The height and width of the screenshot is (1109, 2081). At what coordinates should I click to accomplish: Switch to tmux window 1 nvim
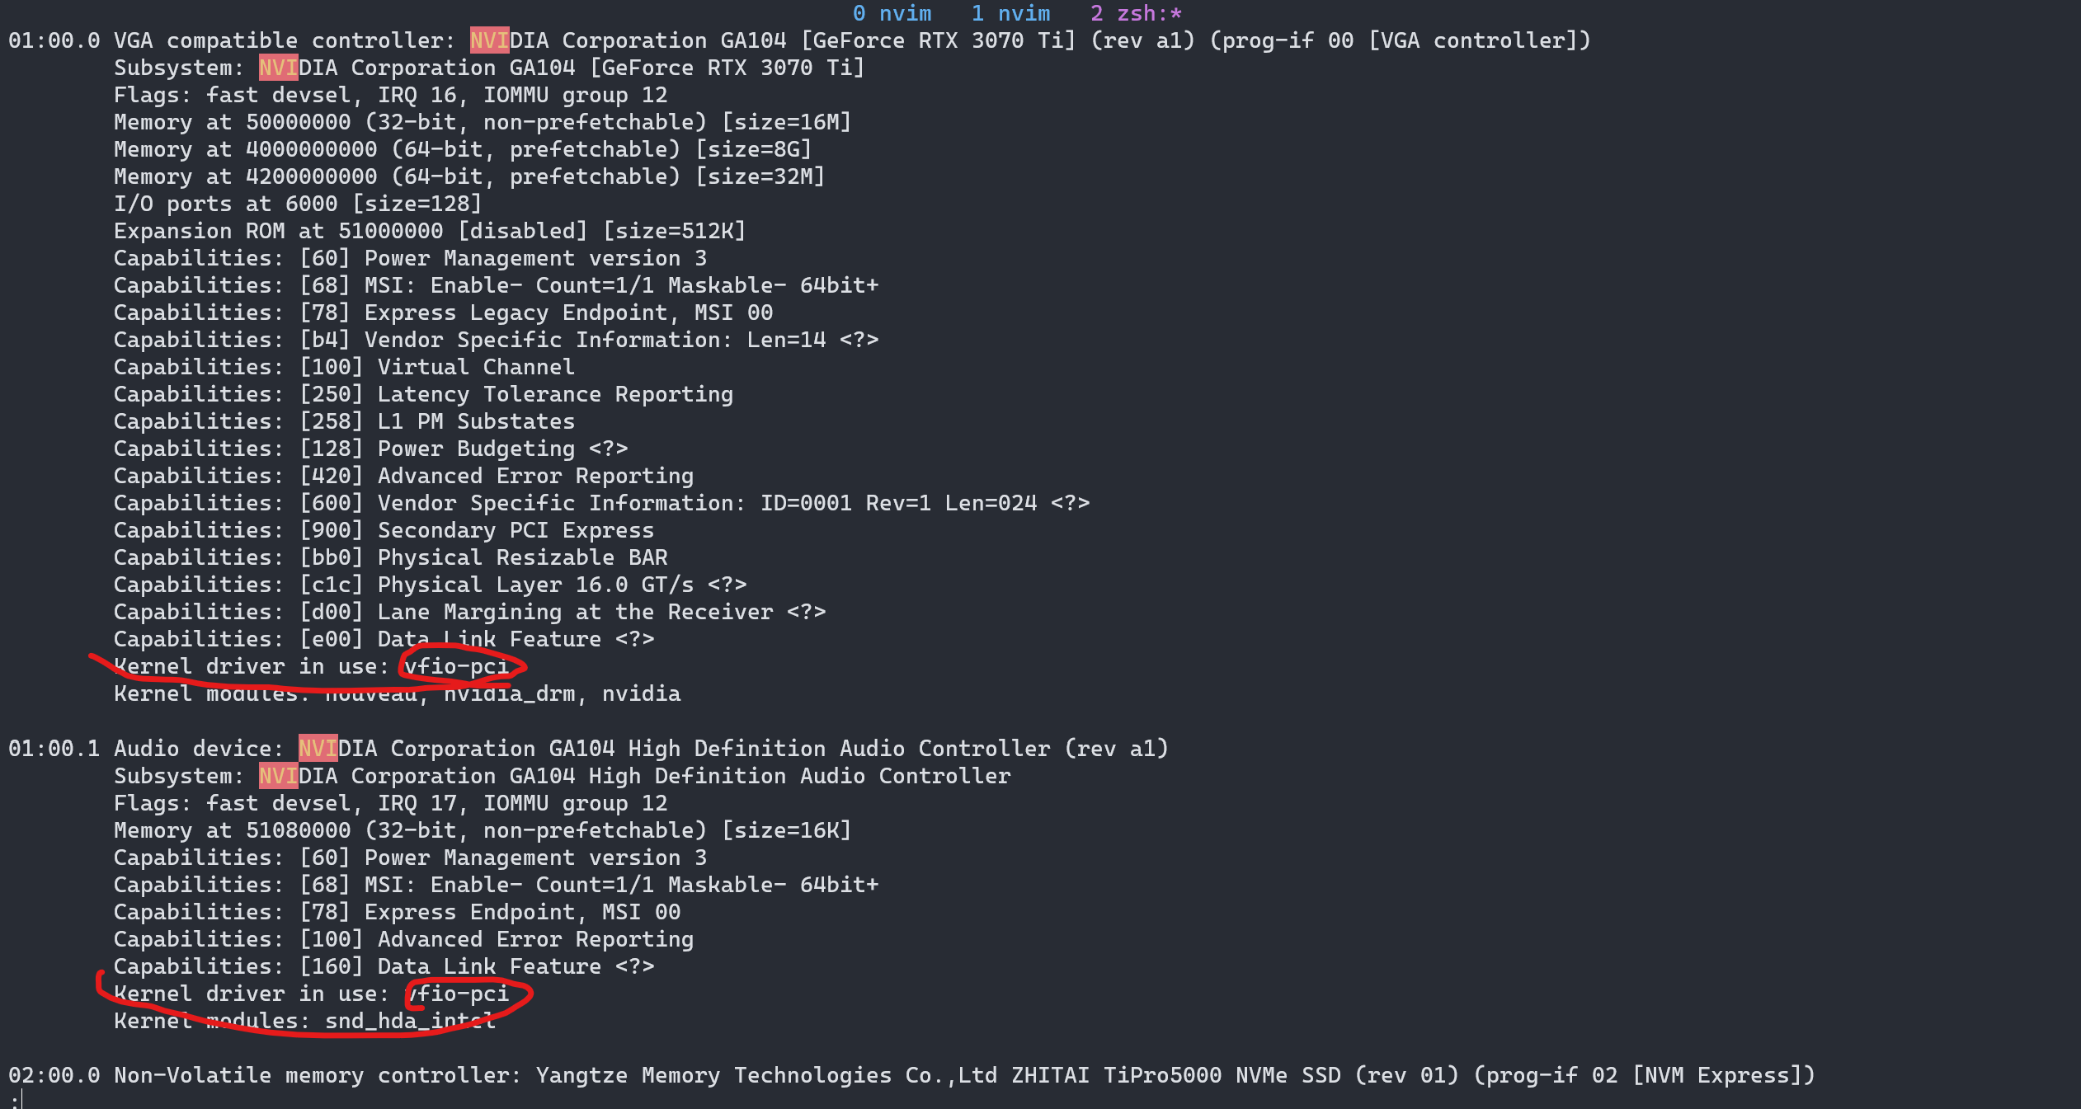point(1010,13)
